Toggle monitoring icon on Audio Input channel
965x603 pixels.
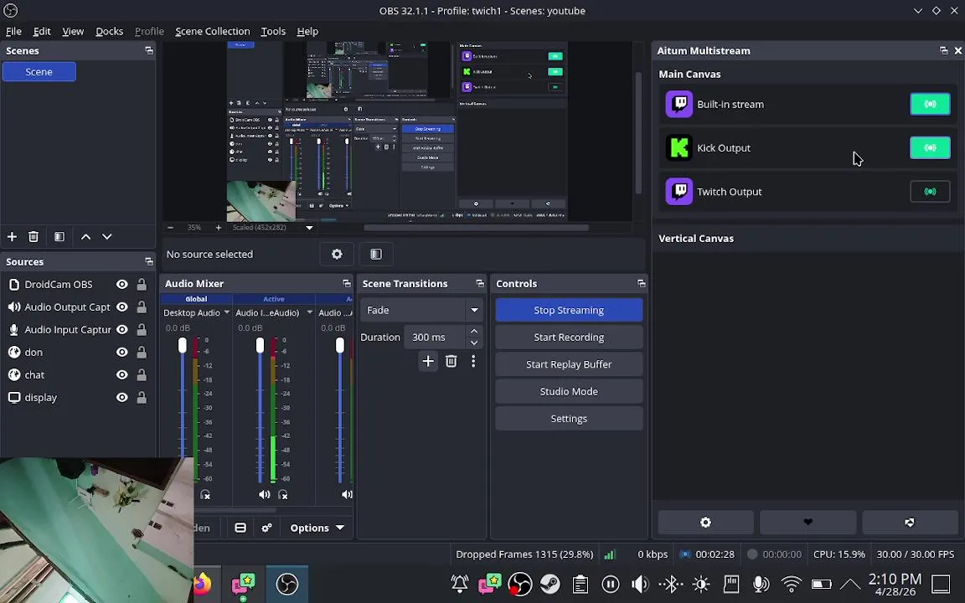[x=283, y=495]
